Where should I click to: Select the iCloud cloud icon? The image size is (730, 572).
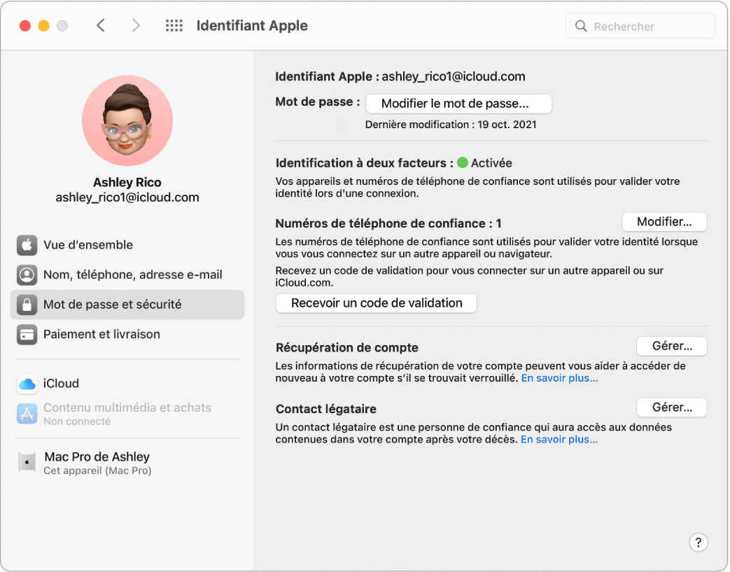click(x=27, y=384)
